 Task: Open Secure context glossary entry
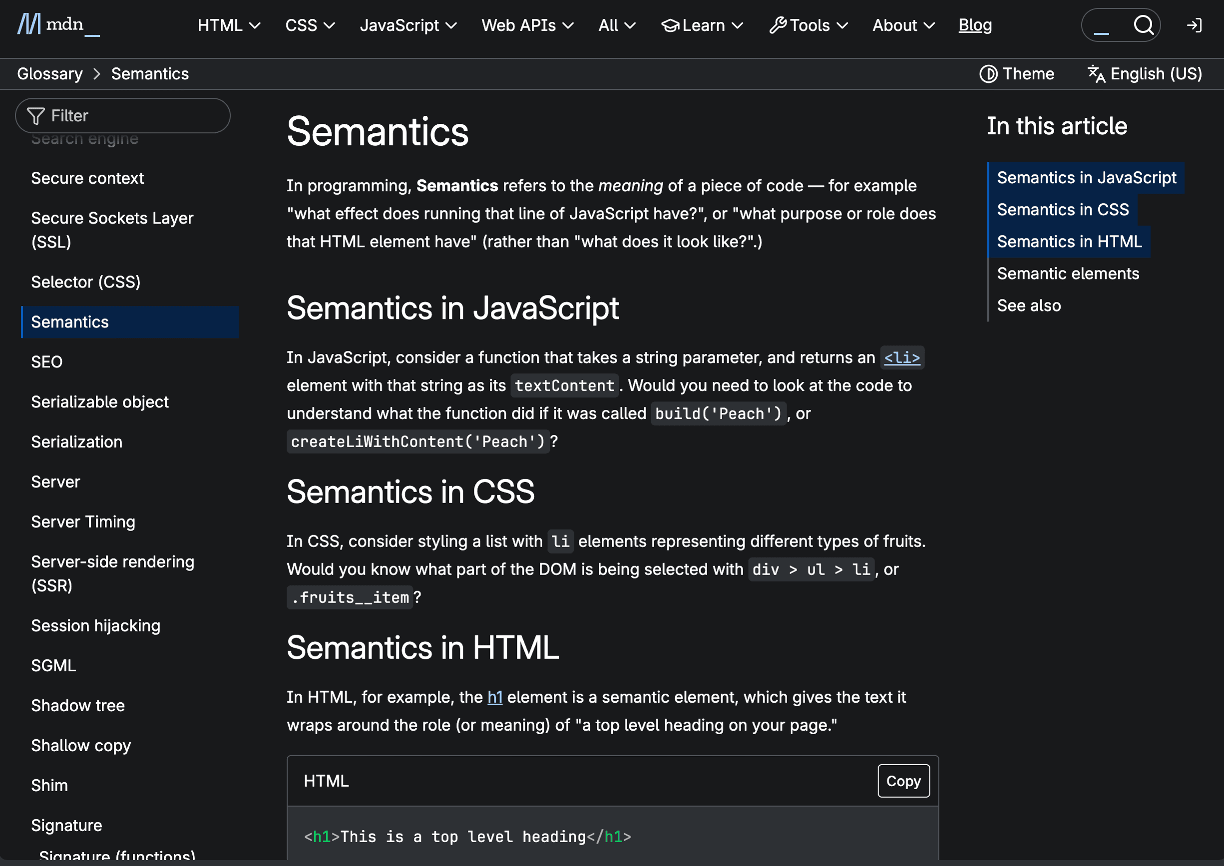(87, 178)
